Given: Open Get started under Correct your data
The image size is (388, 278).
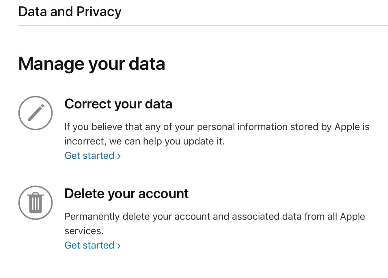Looking at the screenshot, I should coord(93,156).
